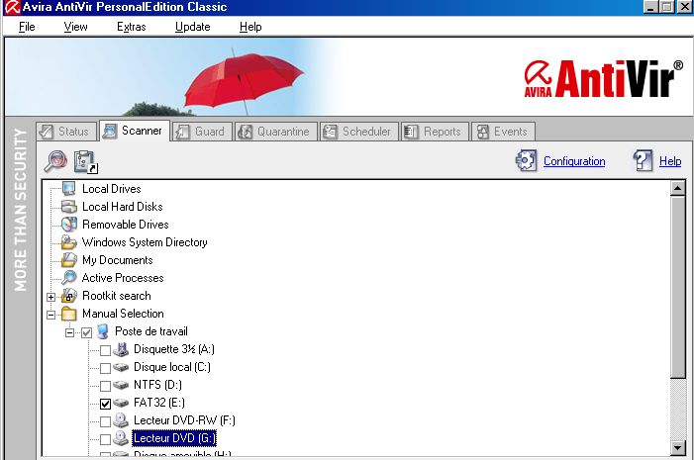Open the Configuration link

[x=574, y=161]
